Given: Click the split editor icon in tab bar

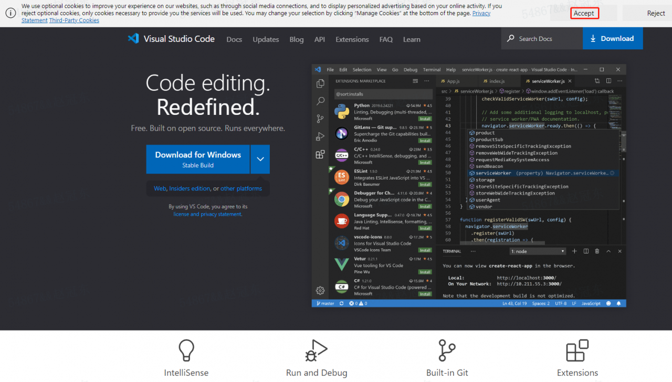Looking at the screenshot, I should [608, 81].
